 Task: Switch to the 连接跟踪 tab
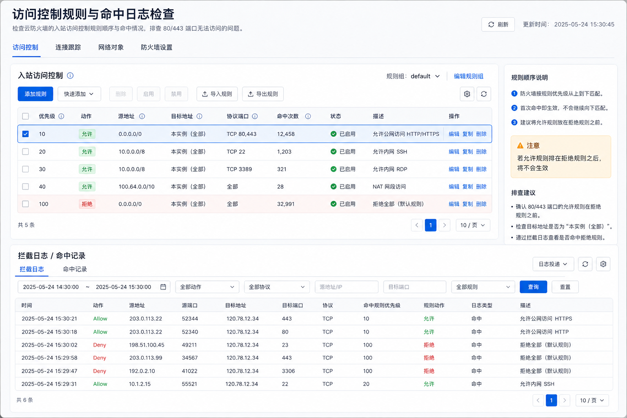coord(68,47)
